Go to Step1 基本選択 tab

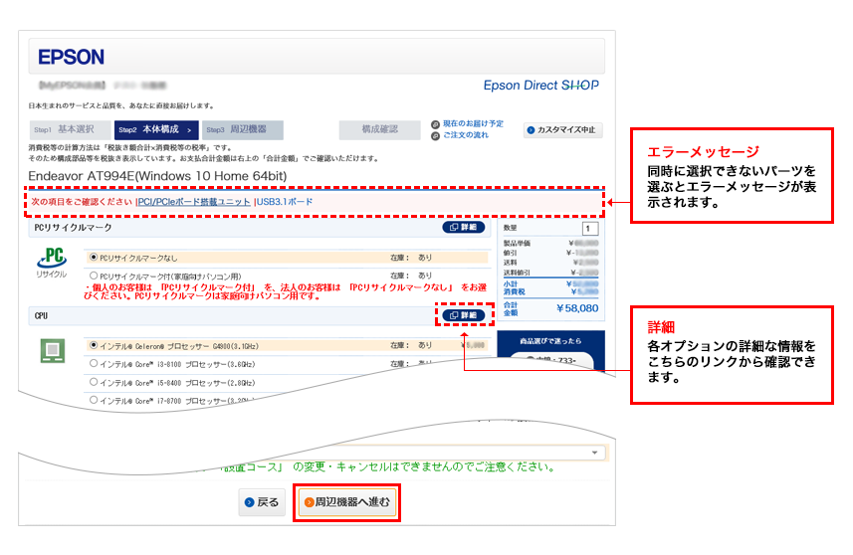click(65, 129)
